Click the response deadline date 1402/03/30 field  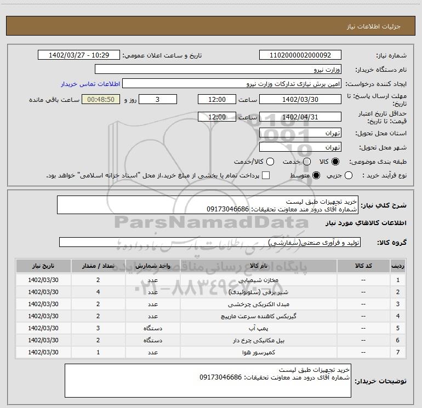300,99
